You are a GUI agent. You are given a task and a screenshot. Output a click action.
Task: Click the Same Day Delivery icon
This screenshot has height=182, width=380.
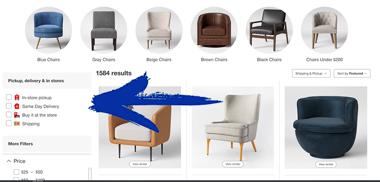coord(17,106)
